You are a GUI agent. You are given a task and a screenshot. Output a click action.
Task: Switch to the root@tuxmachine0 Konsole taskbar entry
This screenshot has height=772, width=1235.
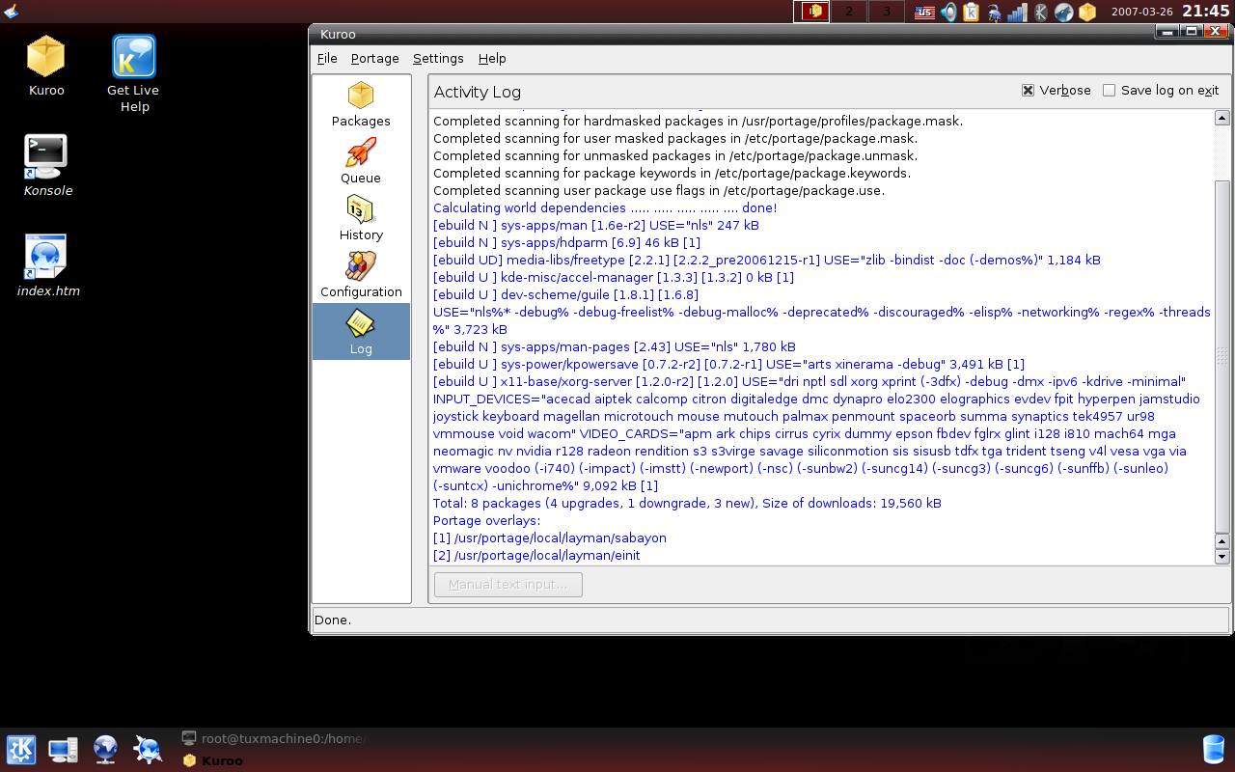coord(274,739)
